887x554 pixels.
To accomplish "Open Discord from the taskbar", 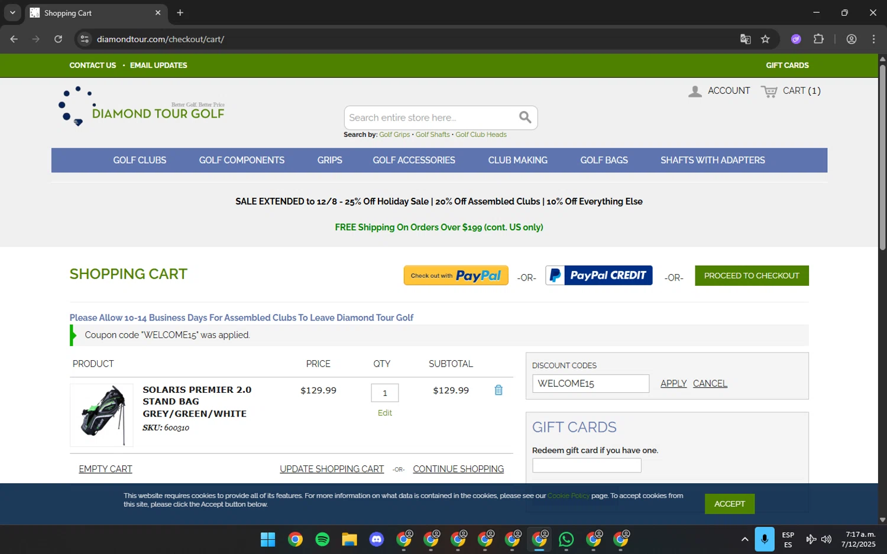I will tap(377, 539).
